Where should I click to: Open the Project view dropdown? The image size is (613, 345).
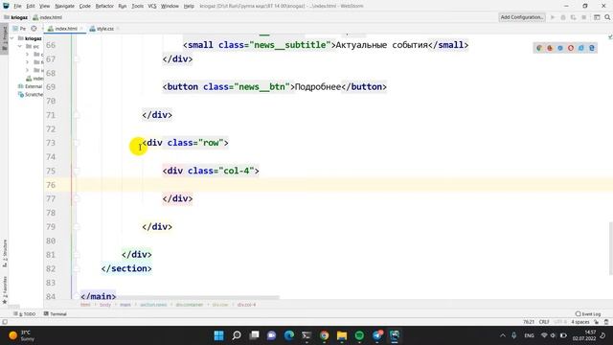19,29
